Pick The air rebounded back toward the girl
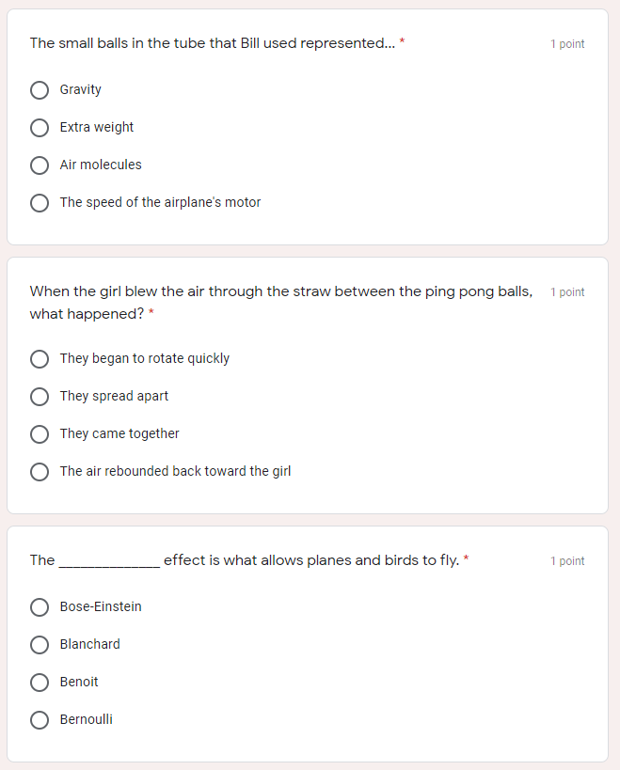620x770 pixels. pyautogui.click(x=40, y=472)
